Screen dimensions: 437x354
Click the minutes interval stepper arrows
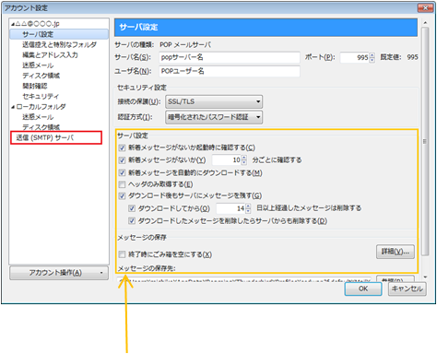coord(244,159)
